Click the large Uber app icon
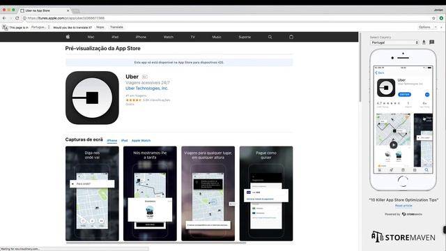 [92, 98]
